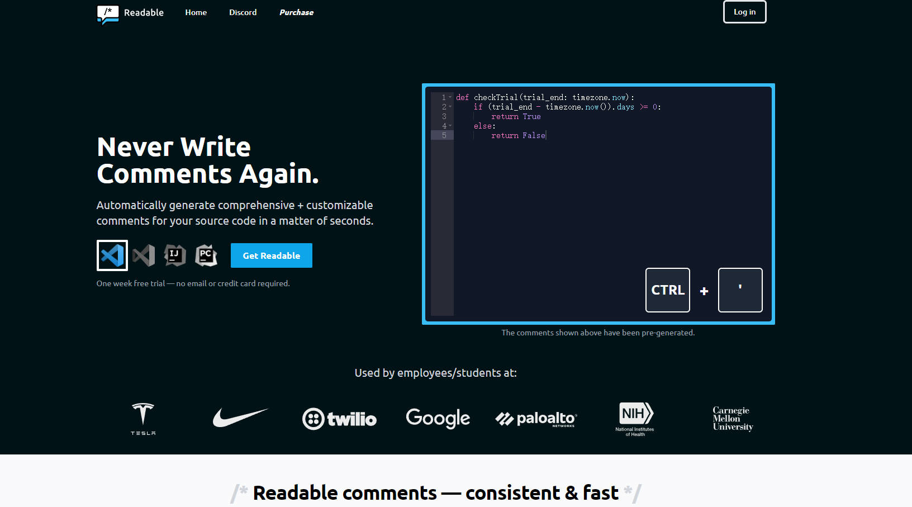This screenshot has height=507, width=912.
Task: Collapse the else block on line 4
Action: pyautogui.click(x=450, y=125)
